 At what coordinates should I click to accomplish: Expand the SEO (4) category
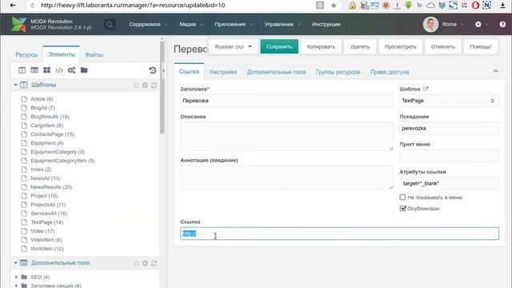16,277
